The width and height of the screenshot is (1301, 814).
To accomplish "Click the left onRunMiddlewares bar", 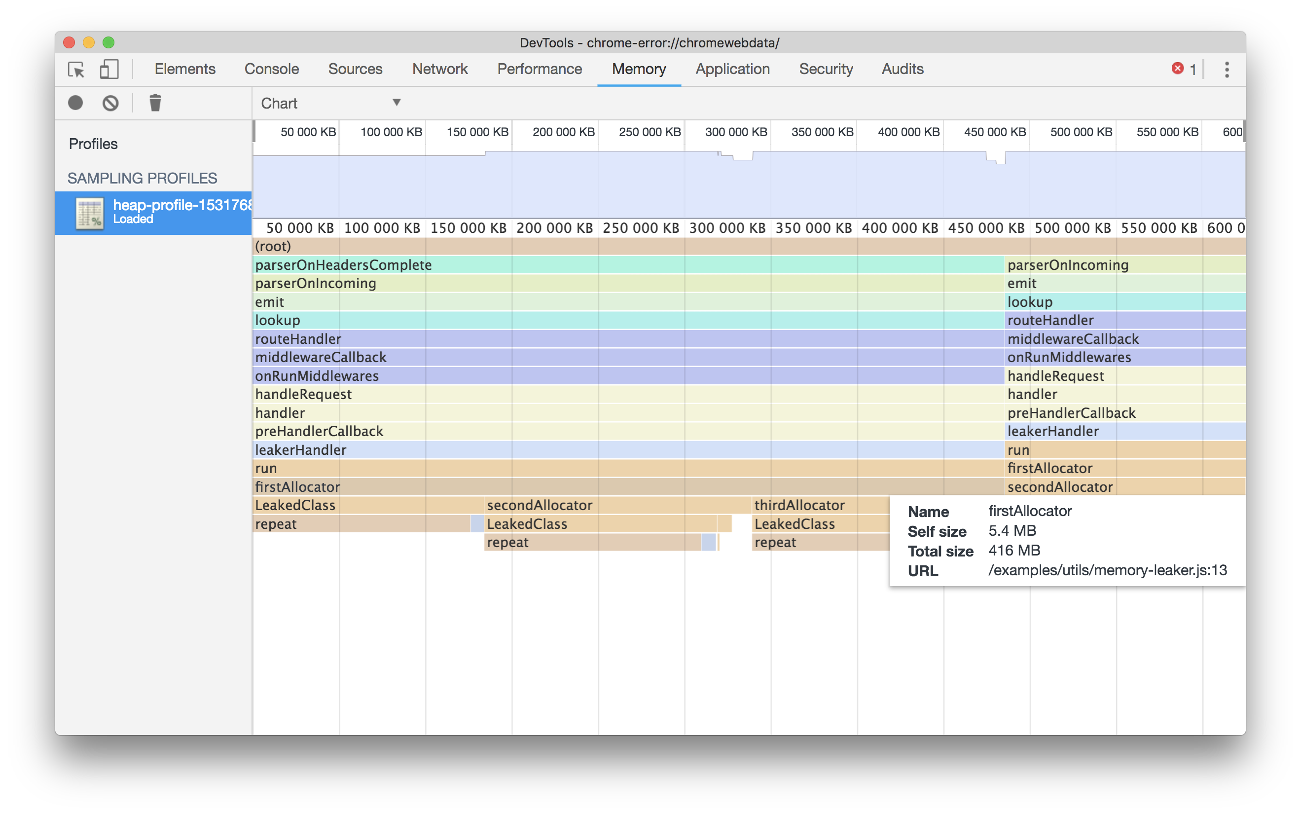I will 628,376.
